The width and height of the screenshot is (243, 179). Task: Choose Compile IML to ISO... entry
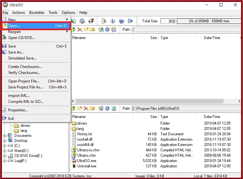click(36, 102)
